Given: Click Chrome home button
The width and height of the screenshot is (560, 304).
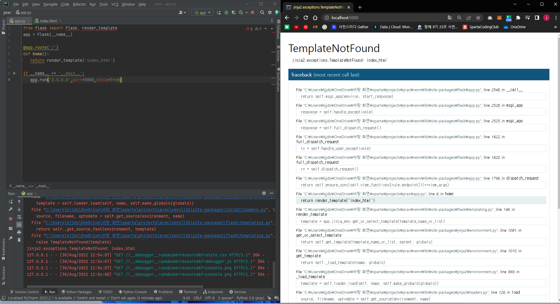Looking at the screenshot, I should click(315, 18).
